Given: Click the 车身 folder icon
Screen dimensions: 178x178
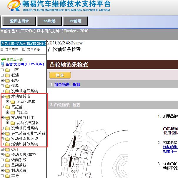Looking at the screenshot, I should coord(7,176).
